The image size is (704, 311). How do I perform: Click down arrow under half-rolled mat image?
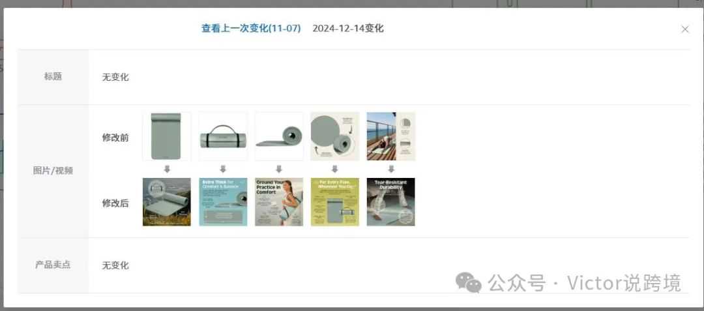coord(279,169)
